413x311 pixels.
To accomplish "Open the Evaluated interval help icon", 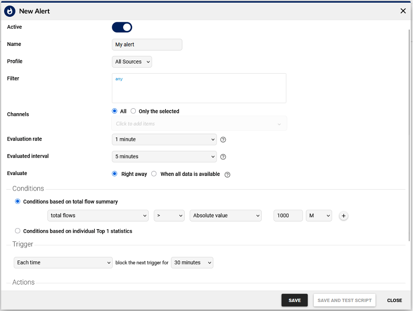I will pyautogui.click(x=223, y=156).
